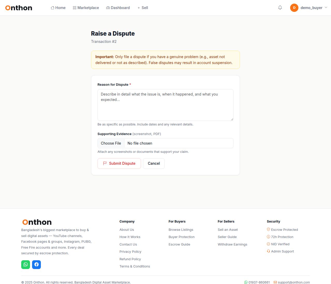The width and height of the screenshot is (331, 284).
Task: Click 'Transaction #2' subtitle text
Action: (x=104, y=41)
